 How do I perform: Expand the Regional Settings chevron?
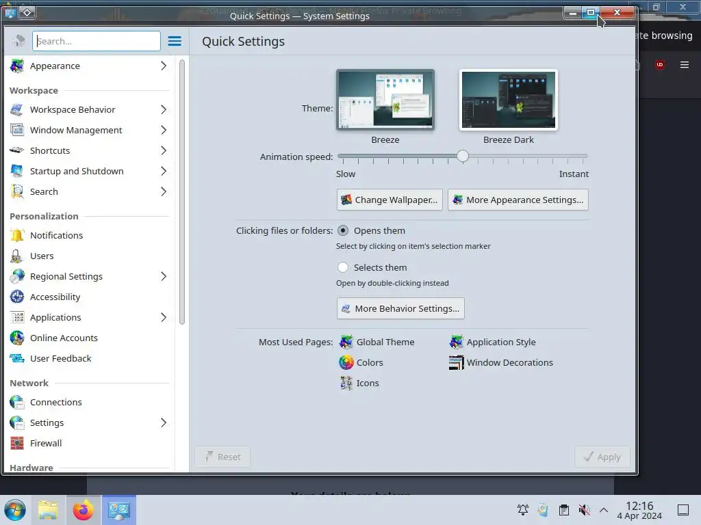click(x=164, y=276)
